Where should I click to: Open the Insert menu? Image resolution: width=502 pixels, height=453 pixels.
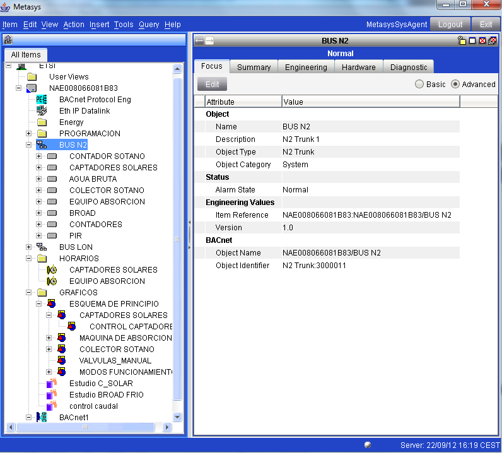[x=99, y=25]
